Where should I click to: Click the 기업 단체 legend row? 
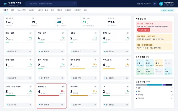[154, 98]
